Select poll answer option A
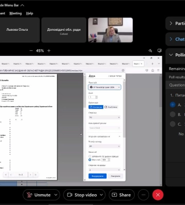Viewport: 185px width, 205px height. (173, 105)
